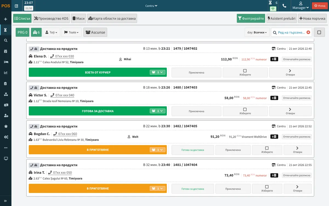Toggle the PRG 0 filter
Screen dimensions: 329x206
[x=22, y=32]
